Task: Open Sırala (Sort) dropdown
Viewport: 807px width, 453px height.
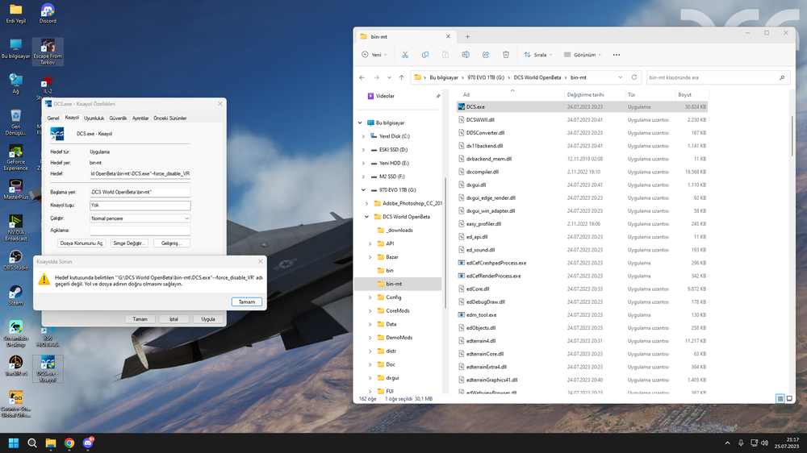Action: tap(537, 55)
